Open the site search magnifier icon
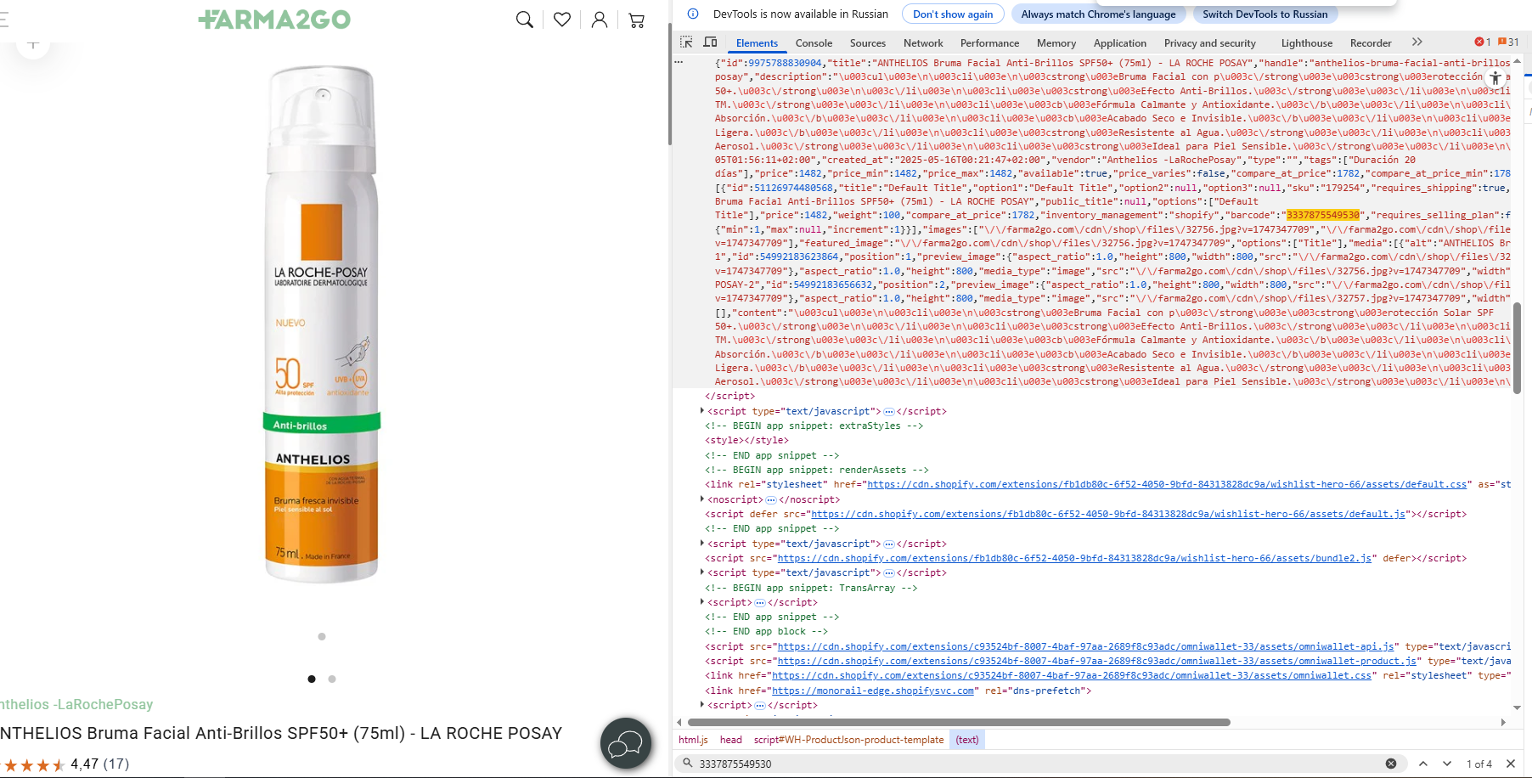1532x778 pixels. tap(525, 20)
